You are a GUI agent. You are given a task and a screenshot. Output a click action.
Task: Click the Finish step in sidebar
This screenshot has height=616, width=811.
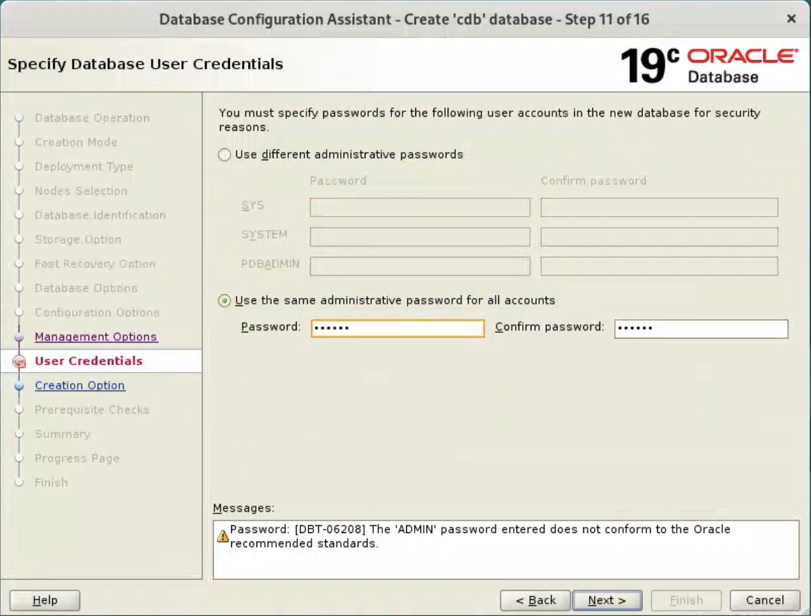click(51, 483)
